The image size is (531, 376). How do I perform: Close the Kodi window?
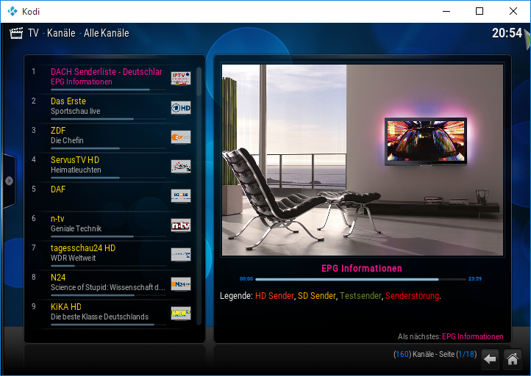513,11
